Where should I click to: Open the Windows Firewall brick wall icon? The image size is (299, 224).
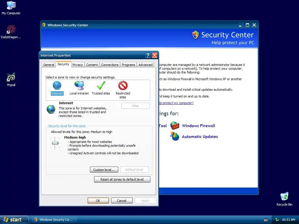175,125
